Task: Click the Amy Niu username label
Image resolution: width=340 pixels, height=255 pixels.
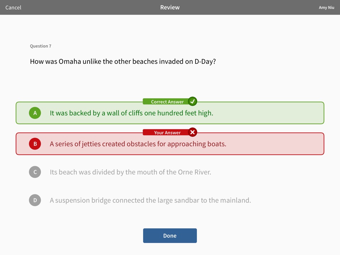Action: (x=326, y=7)
